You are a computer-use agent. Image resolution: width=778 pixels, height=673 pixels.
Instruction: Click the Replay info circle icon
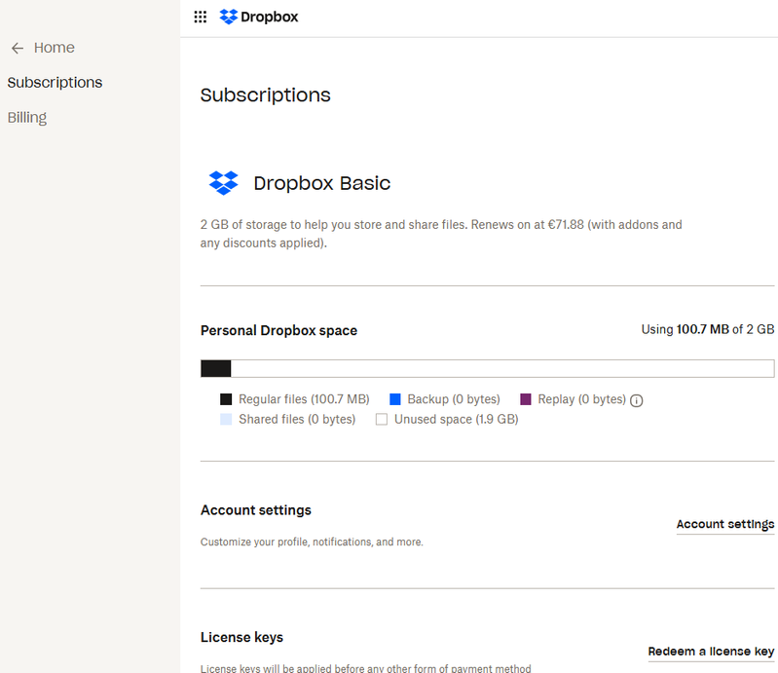click(637, 400)
